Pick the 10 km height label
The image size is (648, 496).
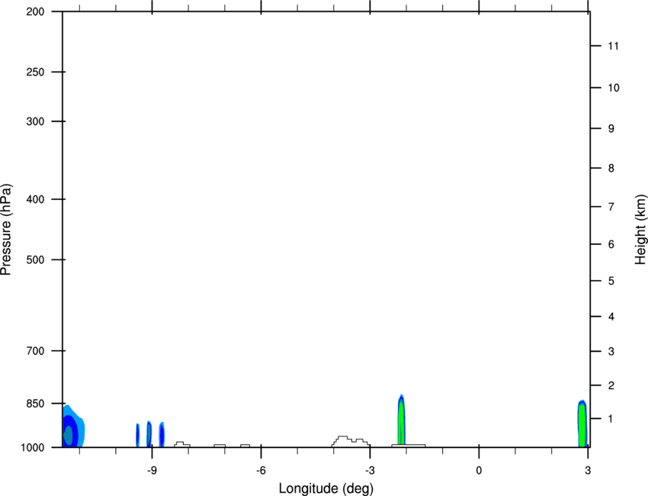(x=614, y=88)
